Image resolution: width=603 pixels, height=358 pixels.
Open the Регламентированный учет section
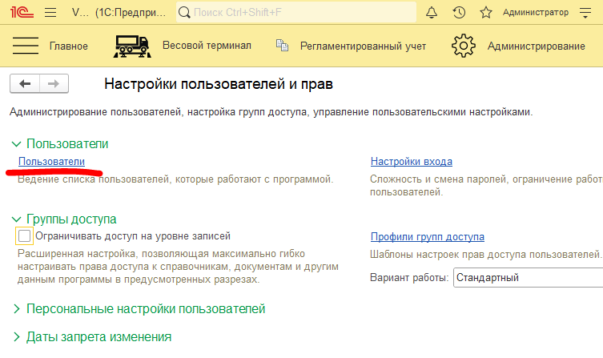363,46
